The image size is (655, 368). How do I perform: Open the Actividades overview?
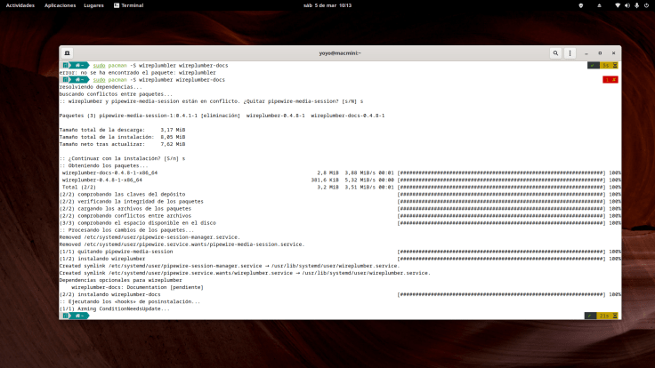pos(20,4)
